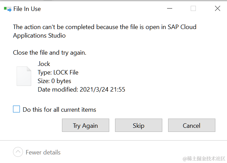227x163 pixels.
Task: Click the "Do this for all current items" label
Action: 59,110
